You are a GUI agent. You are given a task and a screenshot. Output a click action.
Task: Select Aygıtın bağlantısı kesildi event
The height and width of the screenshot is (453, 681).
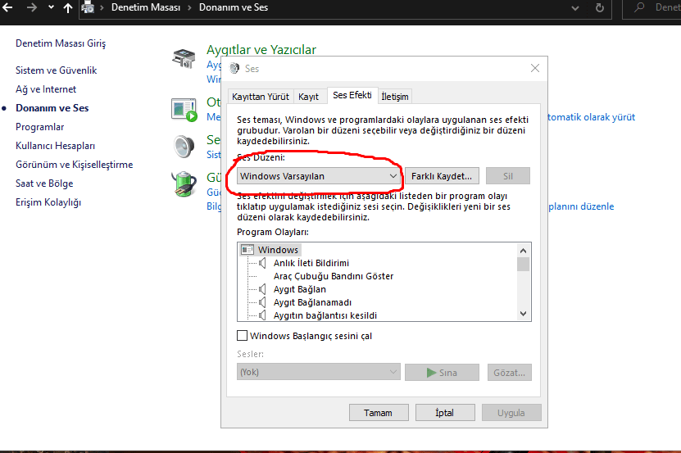click(x=325, y=315)
